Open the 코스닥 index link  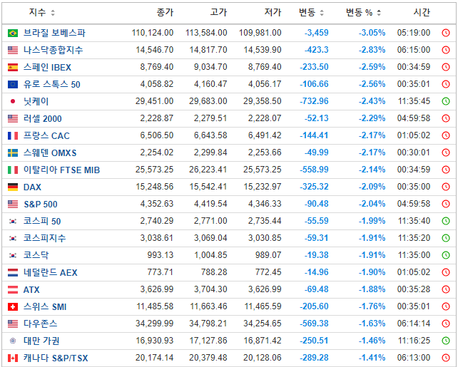[36, 255]
